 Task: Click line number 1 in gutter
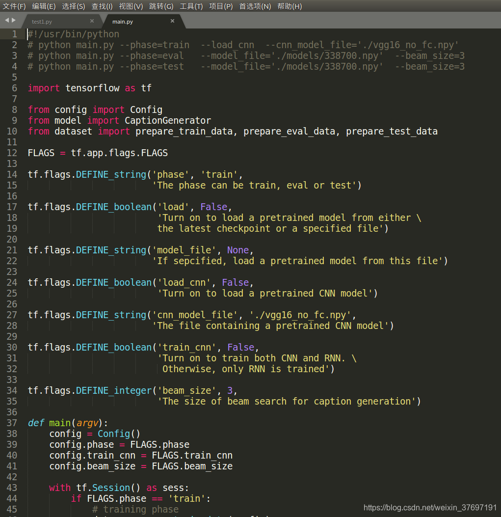pyautogui.click(x=15, y=34)
